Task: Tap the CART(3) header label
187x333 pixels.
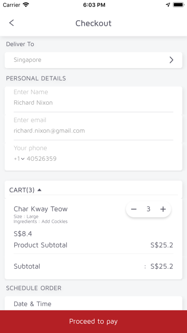Action: [x=22, y=190]
